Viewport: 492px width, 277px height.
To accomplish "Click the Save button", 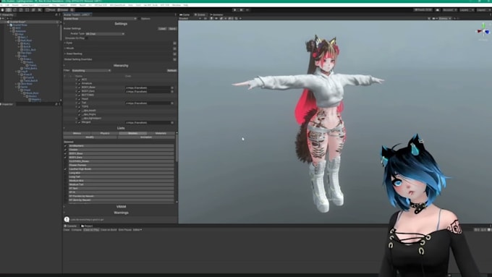I will [x=172, y=28].
